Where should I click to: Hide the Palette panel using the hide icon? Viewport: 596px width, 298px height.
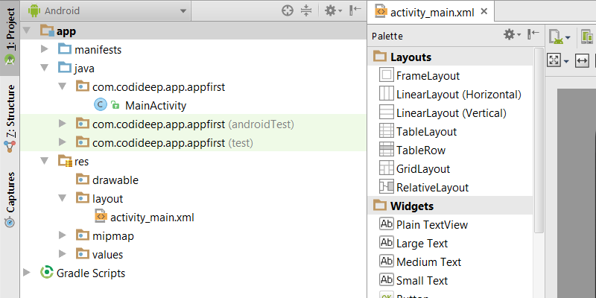click(x=533, y=35)
